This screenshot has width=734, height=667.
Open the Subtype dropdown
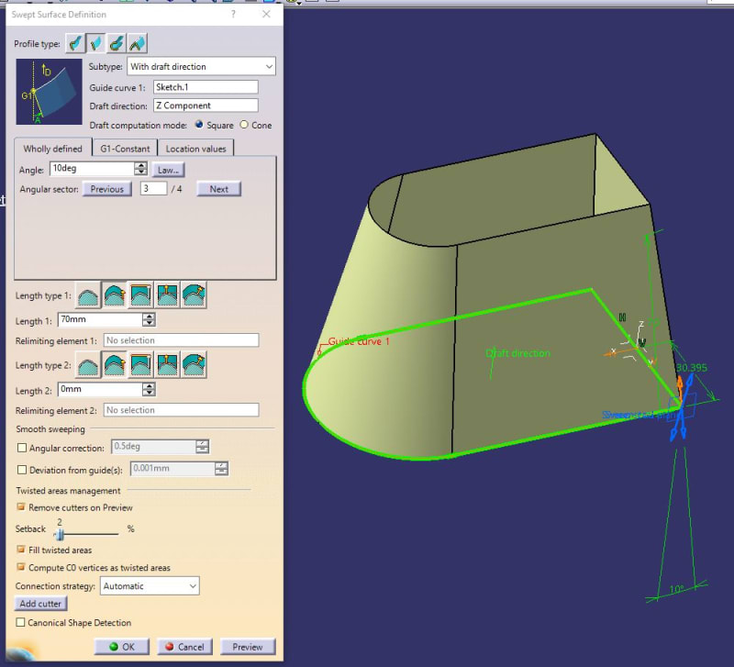(x=201, y=66)
